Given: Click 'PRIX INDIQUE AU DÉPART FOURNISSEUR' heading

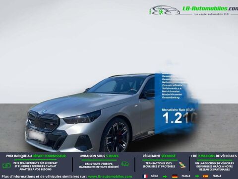Looking at the screenshot, I should [36, 156].
